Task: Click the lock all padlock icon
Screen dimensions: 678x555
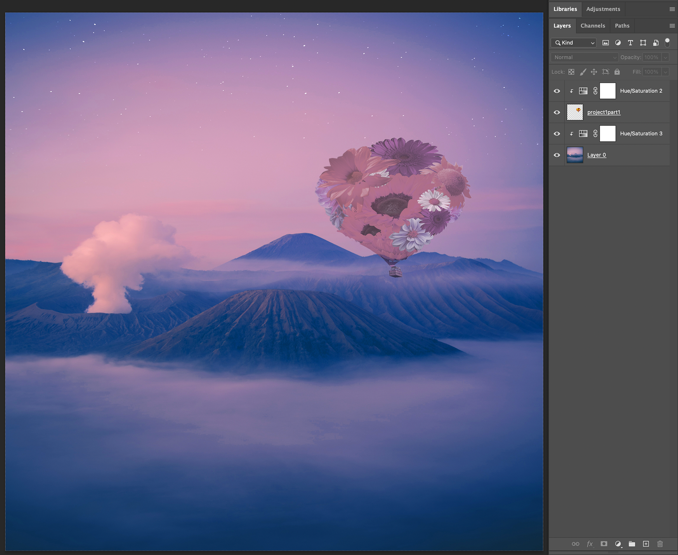Action: (617, 72)
